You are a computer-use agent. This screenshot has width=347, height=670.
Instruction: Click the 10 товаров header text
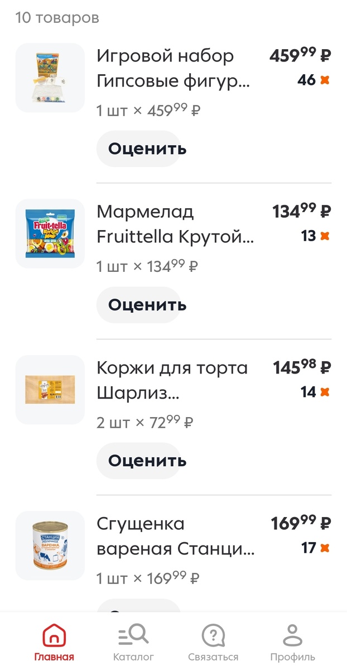point(57,17)
